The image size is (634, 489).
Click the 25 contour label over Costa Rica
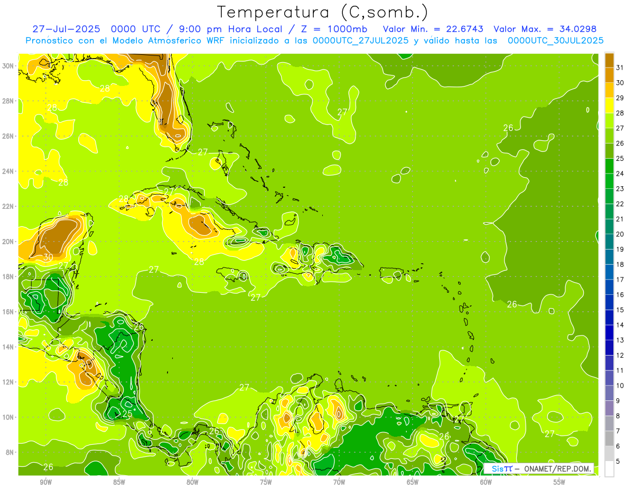tap(127, 414)
